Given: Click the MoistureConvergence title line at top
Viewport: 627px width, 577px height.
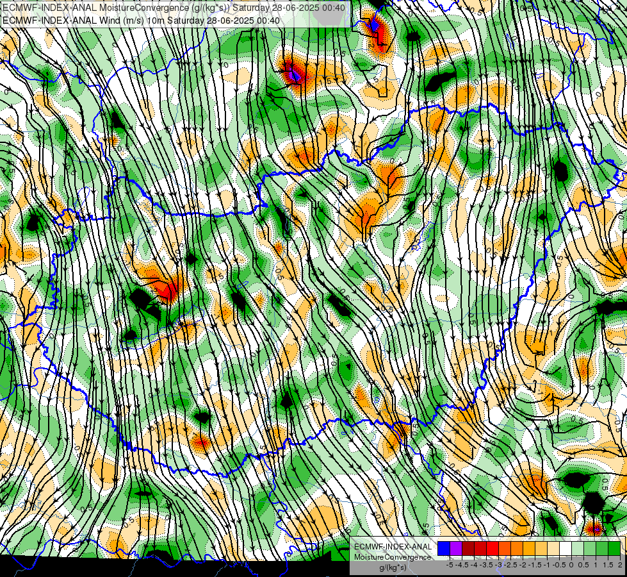Looking at the screenshot, I should (x=174, y=8).
